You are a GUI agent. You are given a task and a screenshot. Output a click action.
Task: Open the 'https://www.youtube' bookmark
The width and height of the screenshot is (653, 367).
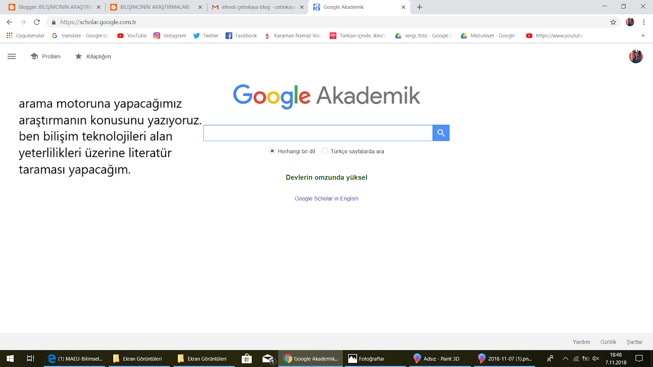point(555,35)
